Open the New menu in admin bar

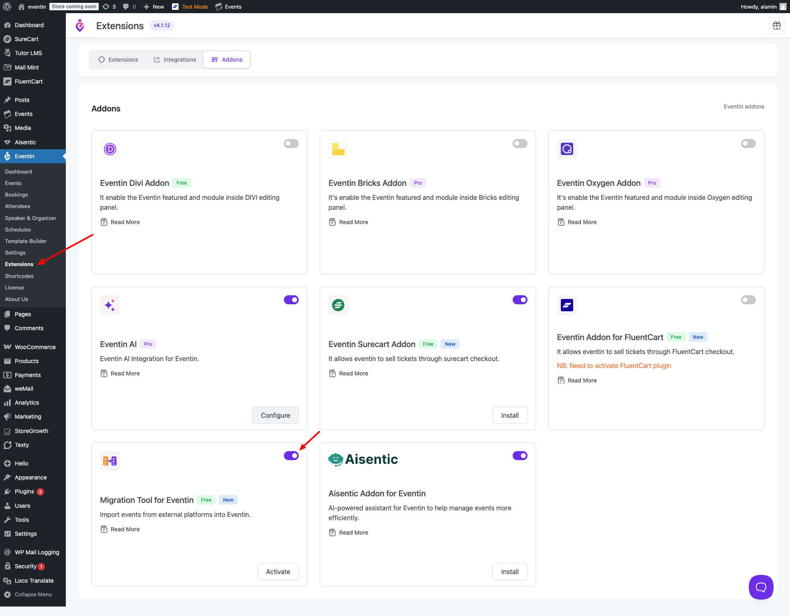coord(153,7)
